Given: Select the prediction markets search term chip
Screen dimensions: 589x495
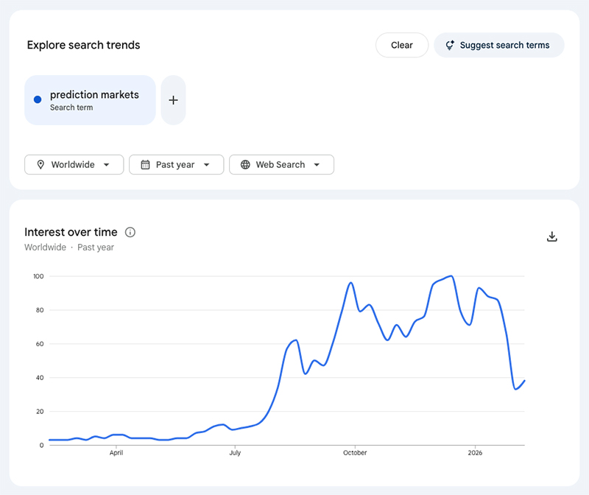Looking at the screenshot, I should [x=90, y=100].
